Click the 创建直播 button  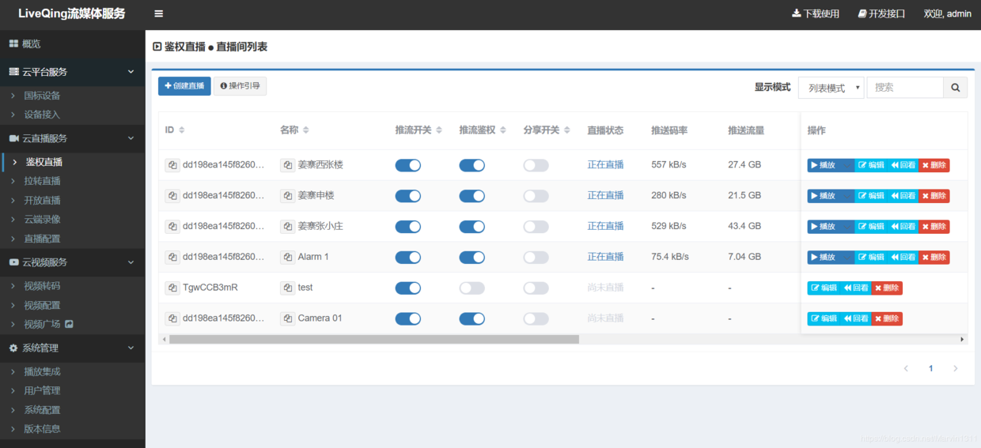click(x=184, y=86)
